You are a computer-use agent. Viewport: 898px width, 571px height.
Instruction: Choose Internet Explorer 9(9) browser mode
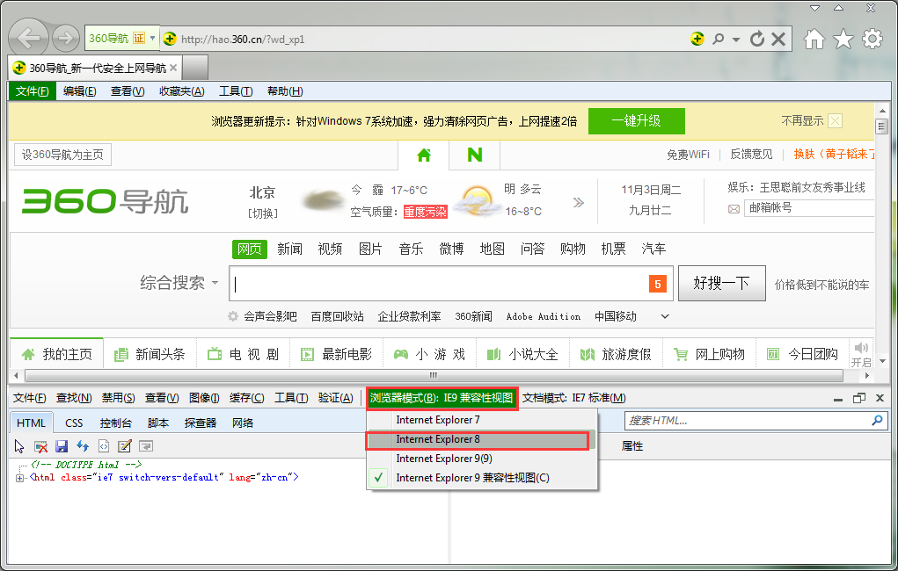(x=482, y=459)
